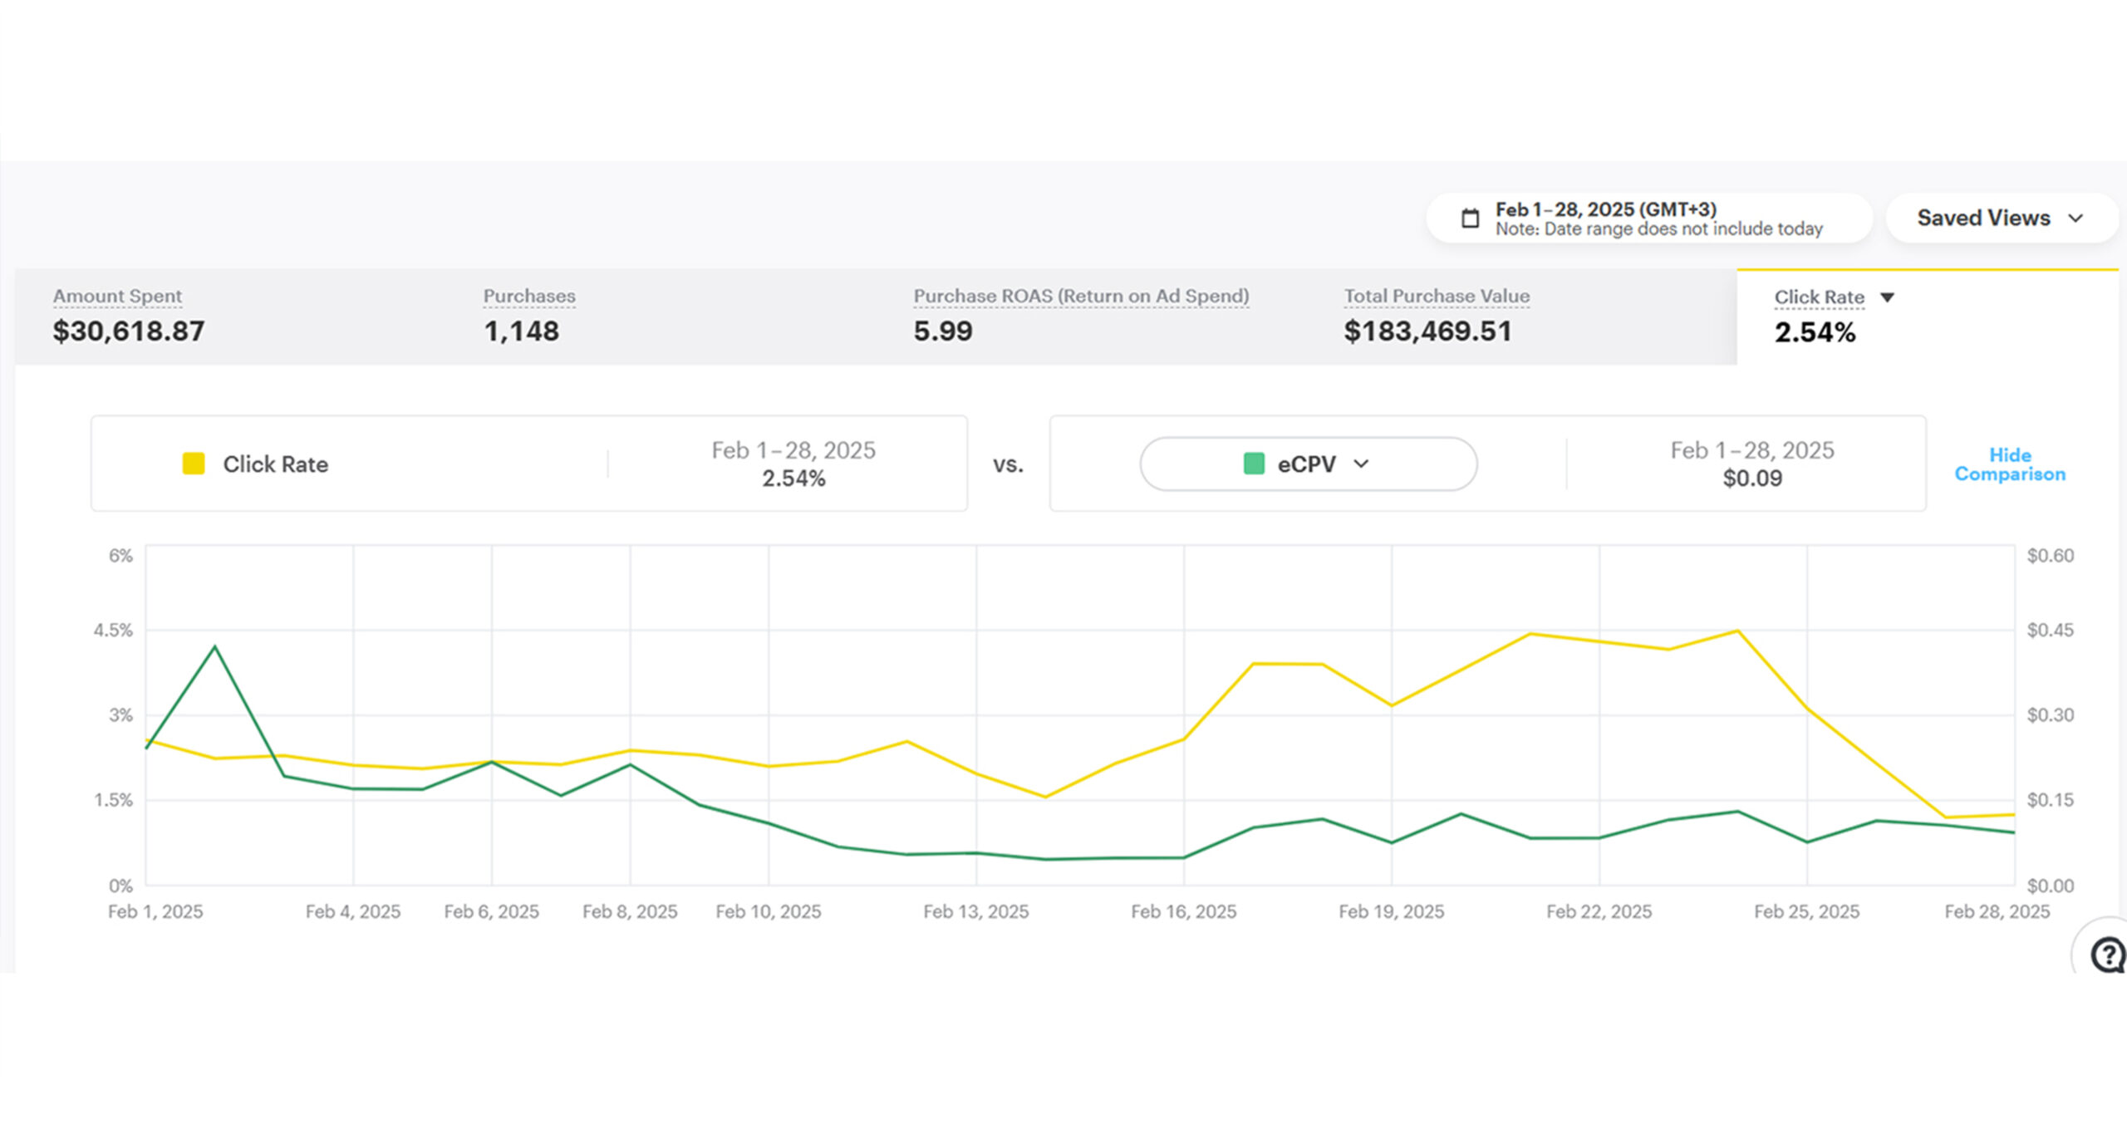Open the eCPV comparison metric dropdown
This screenshot has height=1134, width=2127.
pos(1308,464)
